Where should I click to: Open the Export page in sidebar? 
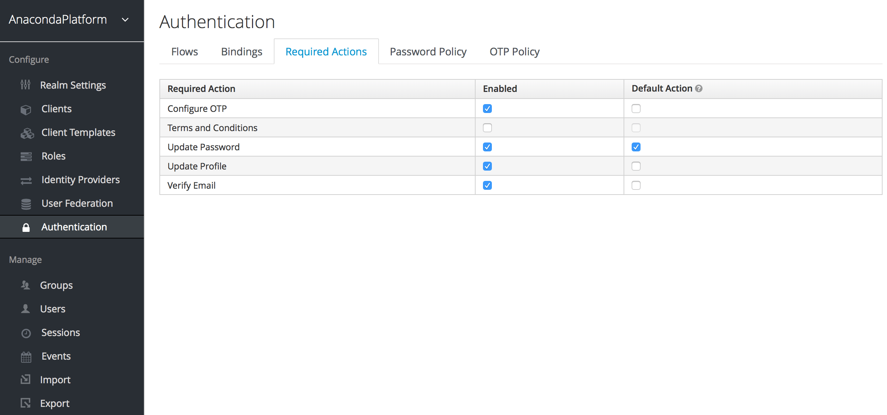pyautogui.click(x=55, y=403)
